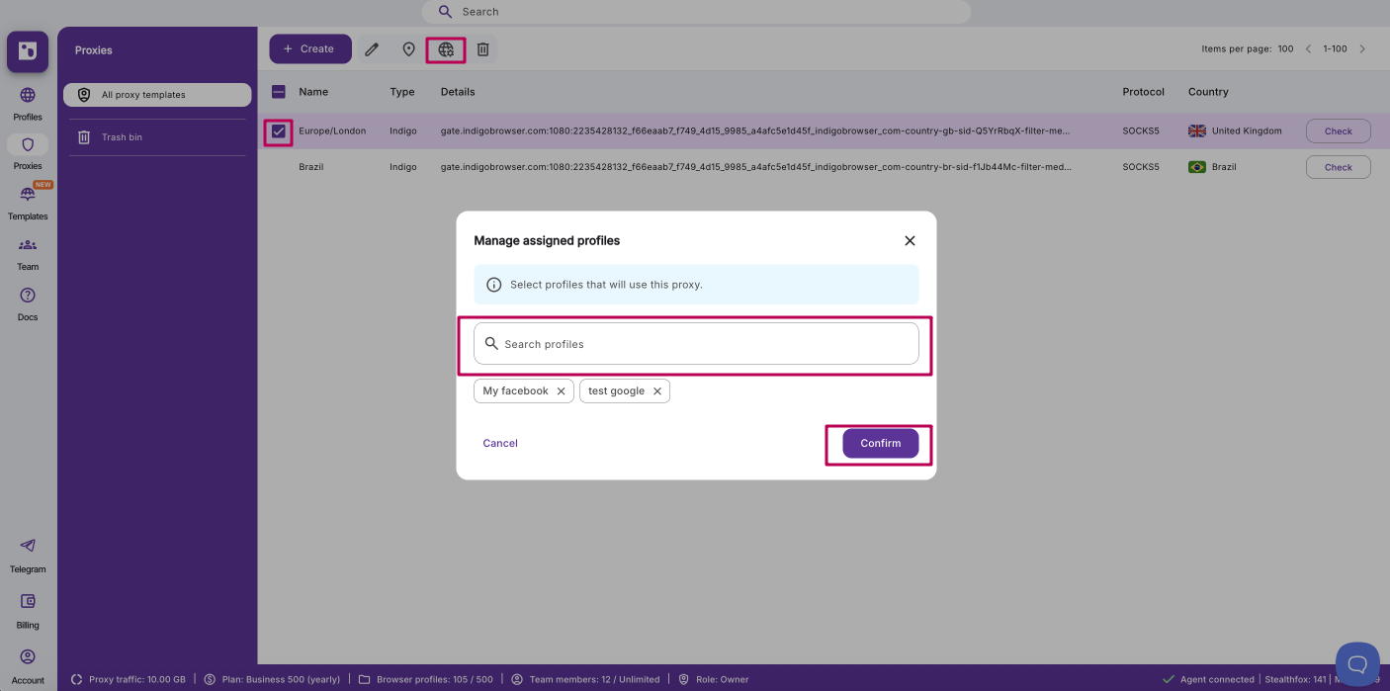Check the Brazil proxy row checkbox

279,166
